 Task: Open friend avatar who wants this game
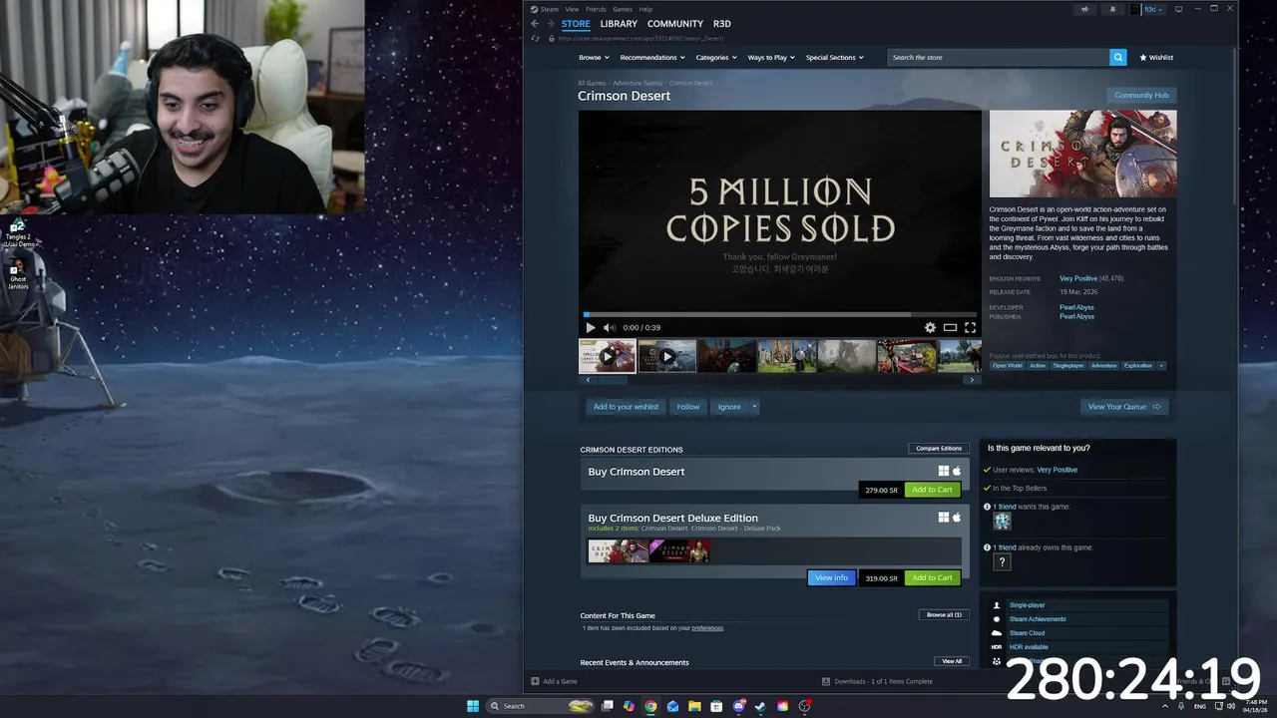(1002, 521)
